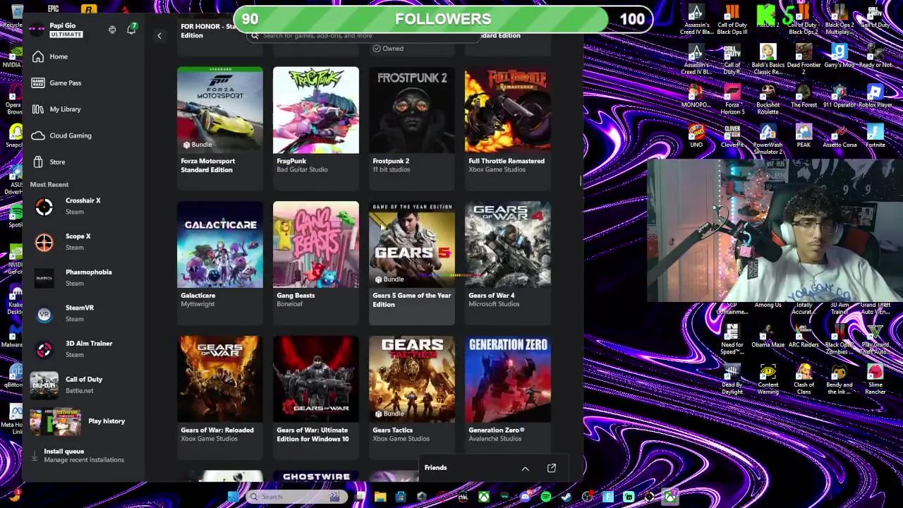The width and height of the screenshot is (903, 508).
Task: Open Clash of Clans desktop shortcut
Action: pos(804,379)
